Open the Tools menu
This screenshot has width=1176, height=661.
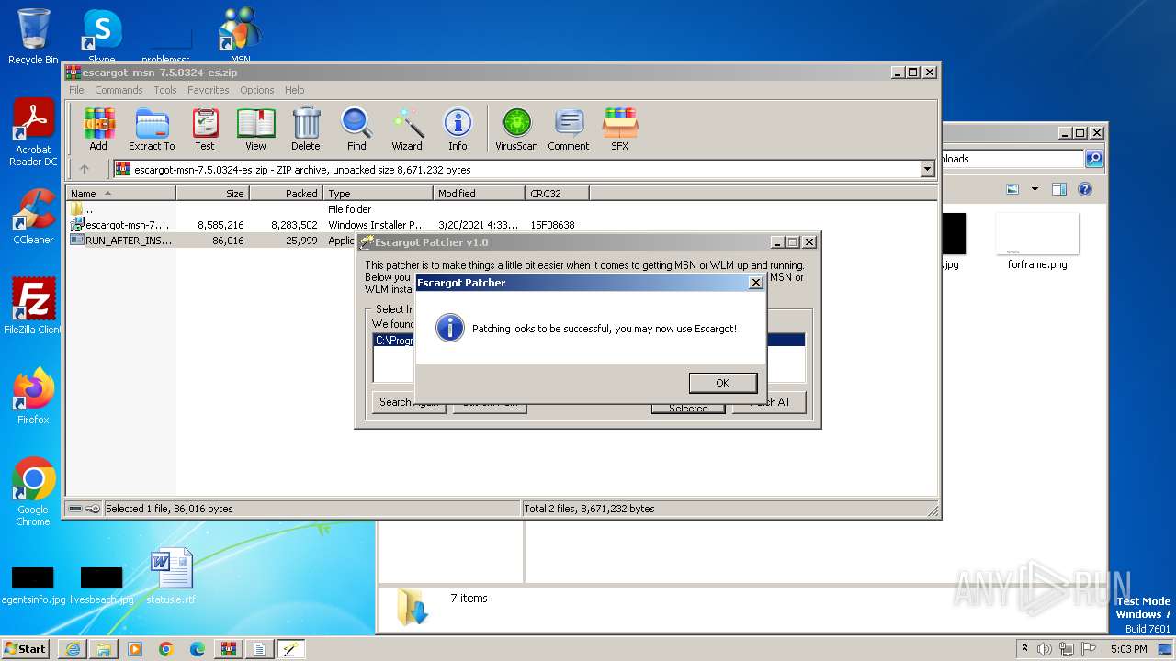point(165,90)
